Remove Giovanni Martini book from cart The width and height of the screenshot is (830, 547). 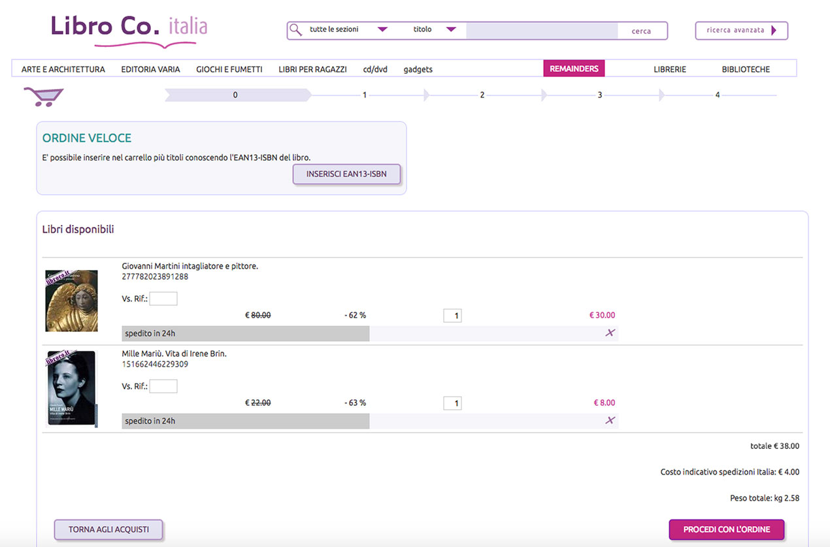(x=610, y=333)
